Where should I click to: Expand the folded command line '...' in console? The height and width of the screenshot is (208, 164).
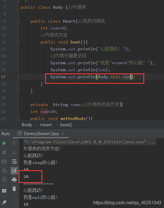152,142
